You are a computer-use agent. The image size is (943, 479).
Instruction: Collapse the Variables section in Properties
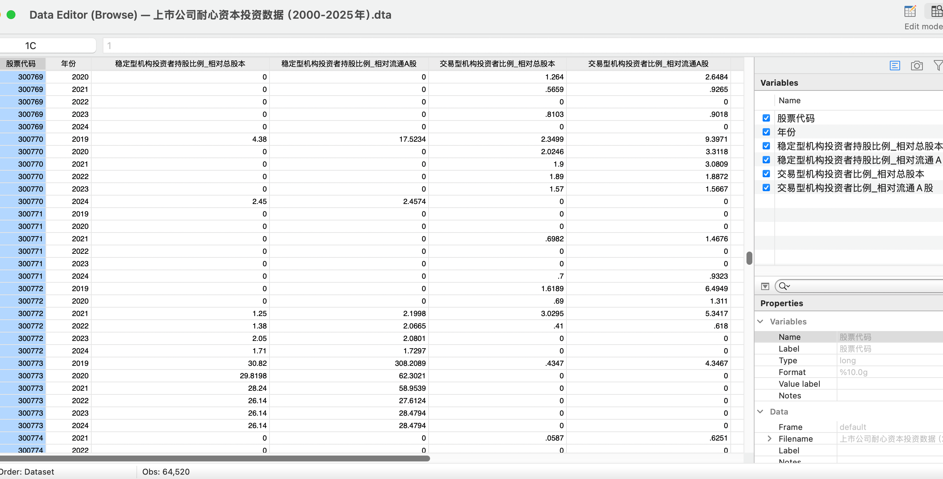760,322
